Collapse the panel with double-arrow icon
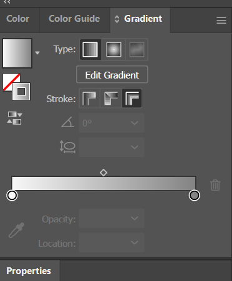 pos(7,2)
